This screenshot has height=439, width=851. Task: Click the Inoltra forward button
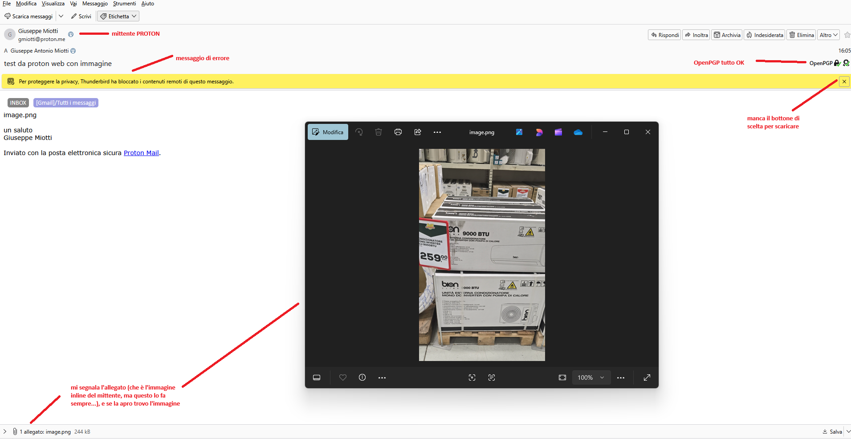(x=696, y=35)
